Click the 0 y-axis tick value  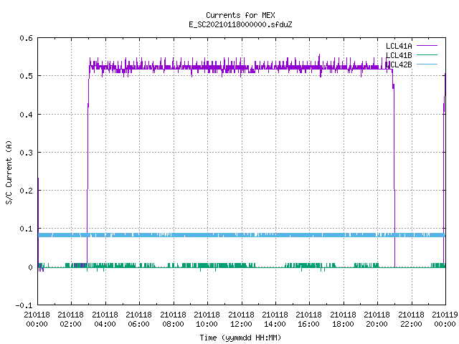point(30,267)
